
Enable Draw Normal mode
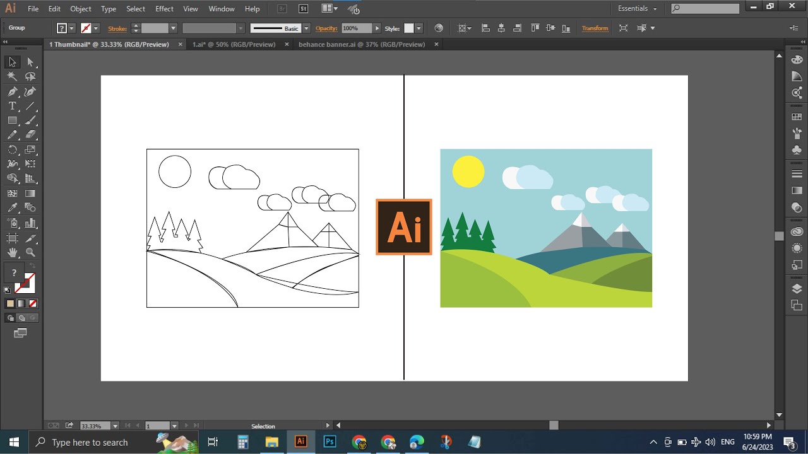tap(10, 318)
